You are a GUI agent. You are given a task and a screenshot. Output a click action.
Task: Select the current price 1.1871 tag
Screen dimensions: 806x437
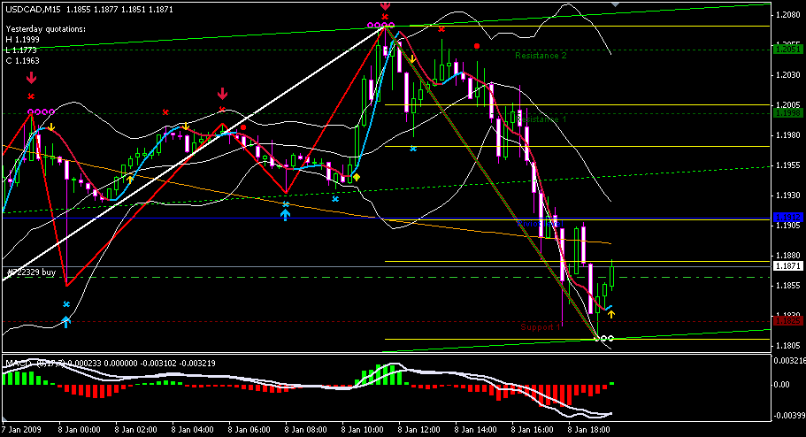point(787,266)
